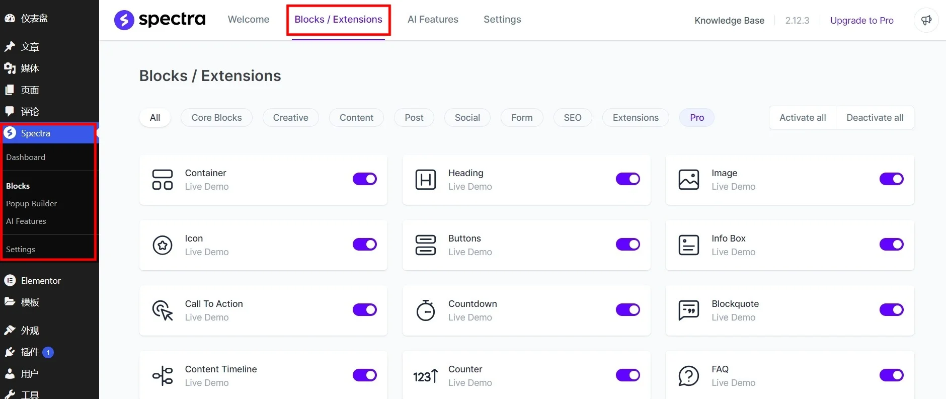Filter by Content category

(x=356, y=118)
